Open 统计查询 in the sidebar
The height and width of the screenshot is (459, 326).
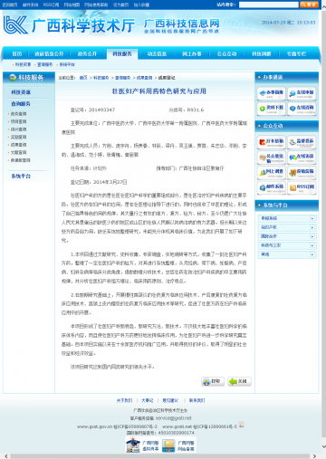point(18,129)
